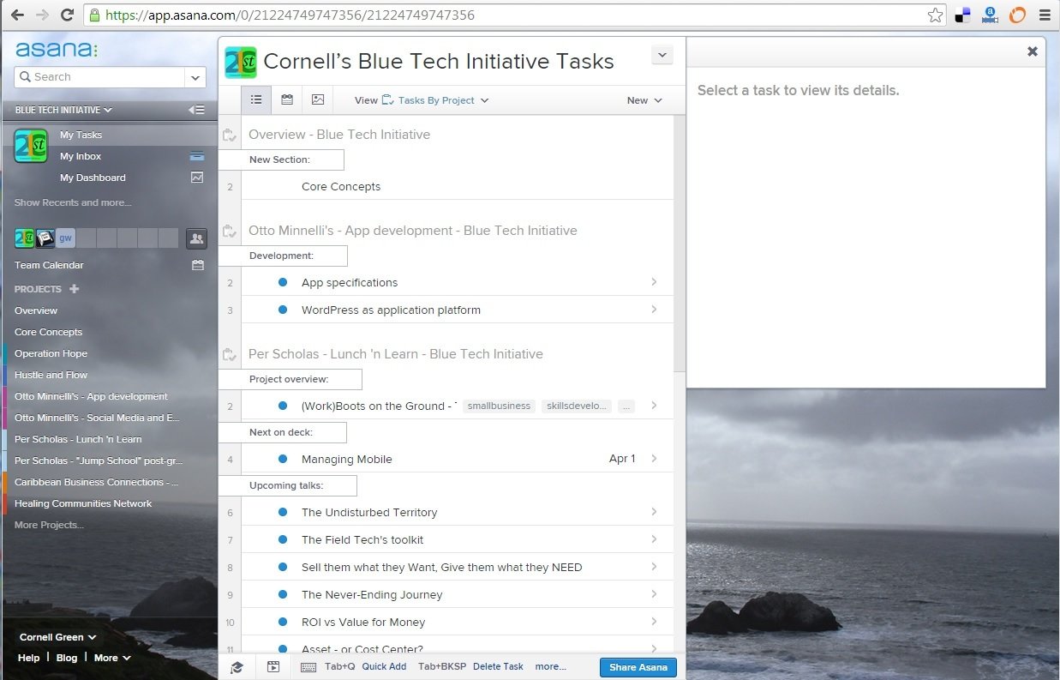Open the project title dropdown button
This screenshot has height=680, width=1060.
point(662,55)
